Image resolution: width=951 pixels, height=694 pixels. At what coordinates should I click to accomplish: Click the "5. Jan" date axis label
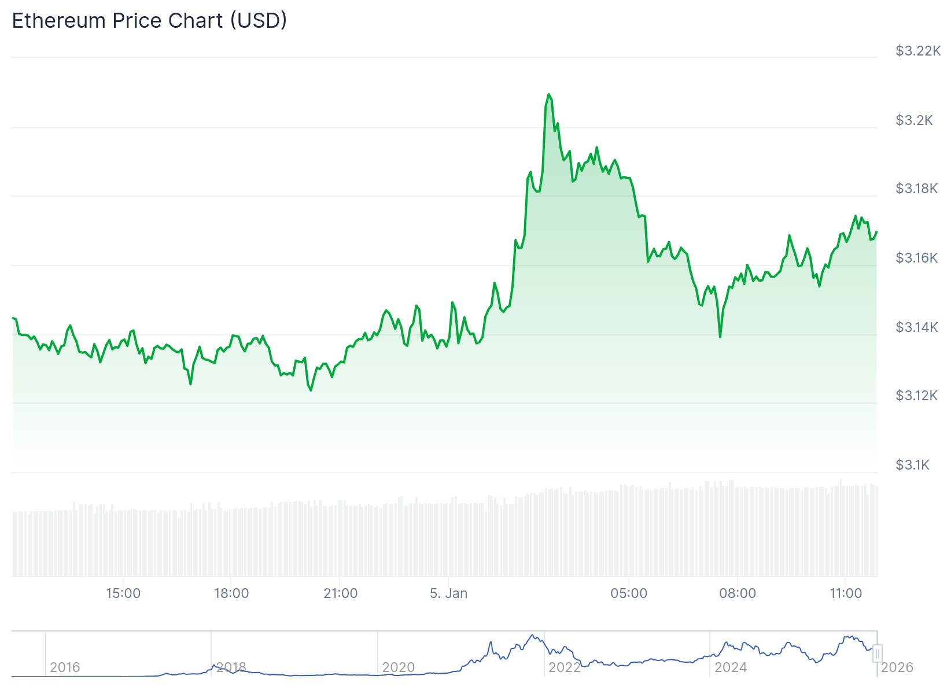[x=448, y=593]
